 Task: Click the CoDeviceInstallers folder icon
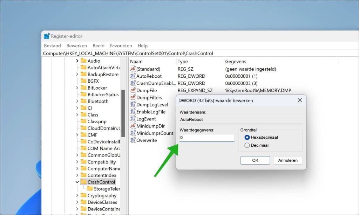click(83, 141)
